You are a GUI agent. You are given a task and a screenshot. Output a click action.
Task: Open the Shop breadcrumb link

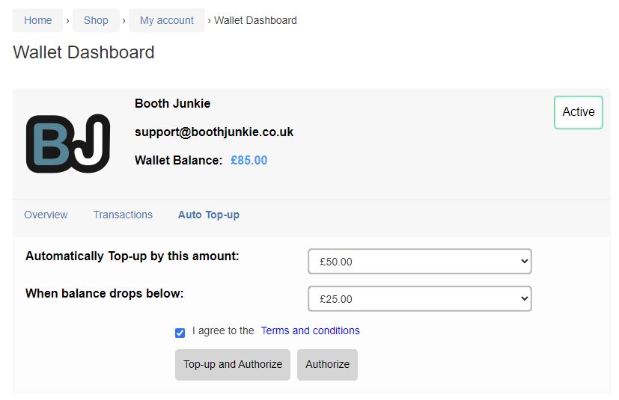tap(96, 20)
